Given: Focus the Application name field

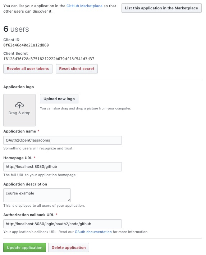Looking at the screenshot, I should [x=63, y=140].
